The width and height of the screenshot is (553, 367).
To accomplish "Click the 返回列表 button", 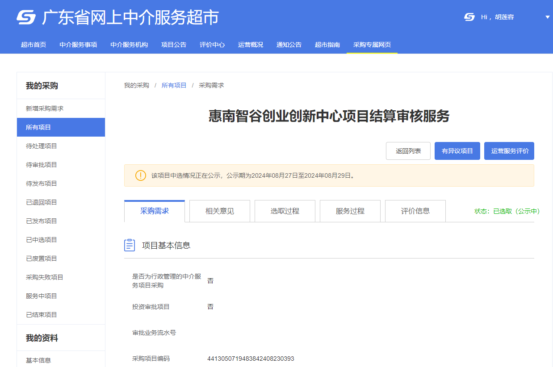I will (408, 150).
